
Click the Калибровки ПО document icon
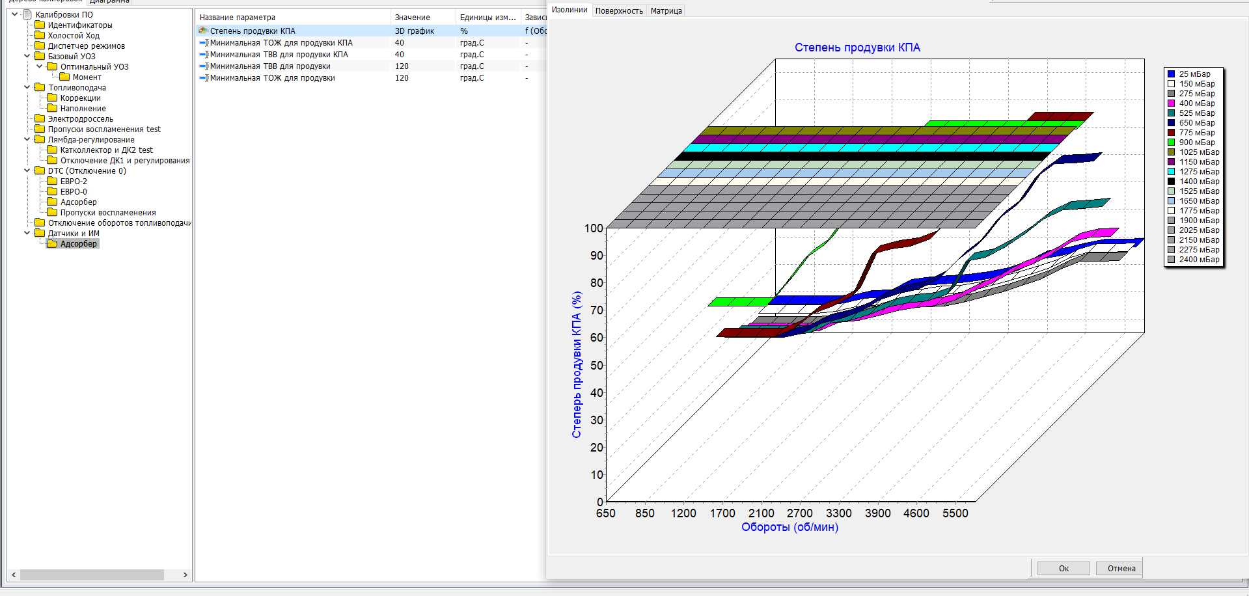pyautogui.click(x=27, y=14)
